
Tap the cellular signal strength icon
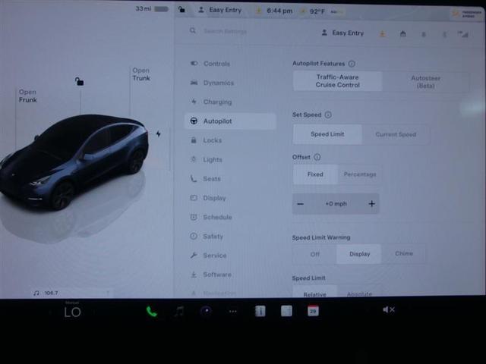coord(462,34)
